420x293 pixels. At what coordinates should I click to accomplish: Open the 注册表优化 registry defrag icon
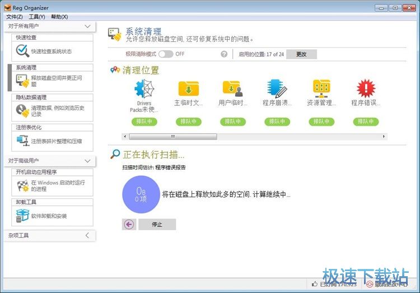tap(22, 141)
